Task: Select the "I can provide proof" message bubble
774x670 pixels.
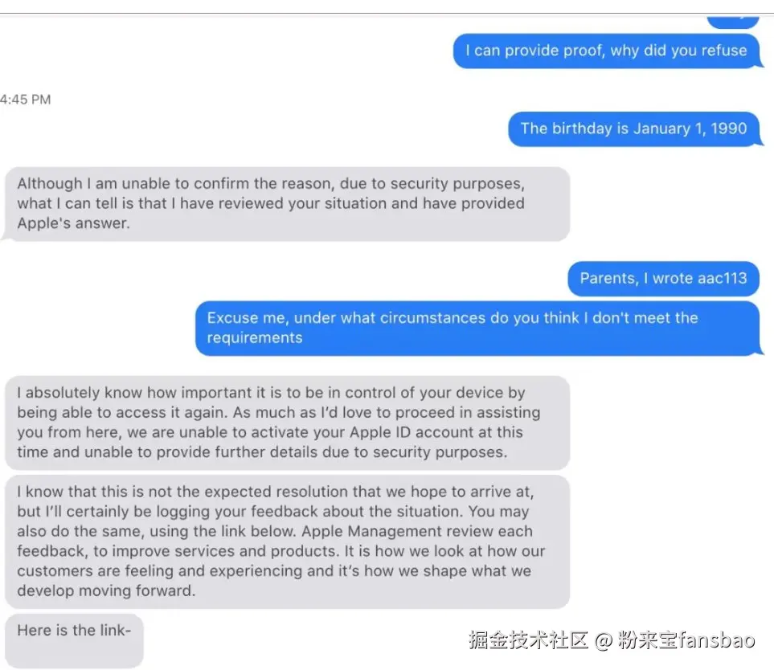Action: (x=607, y=51)
